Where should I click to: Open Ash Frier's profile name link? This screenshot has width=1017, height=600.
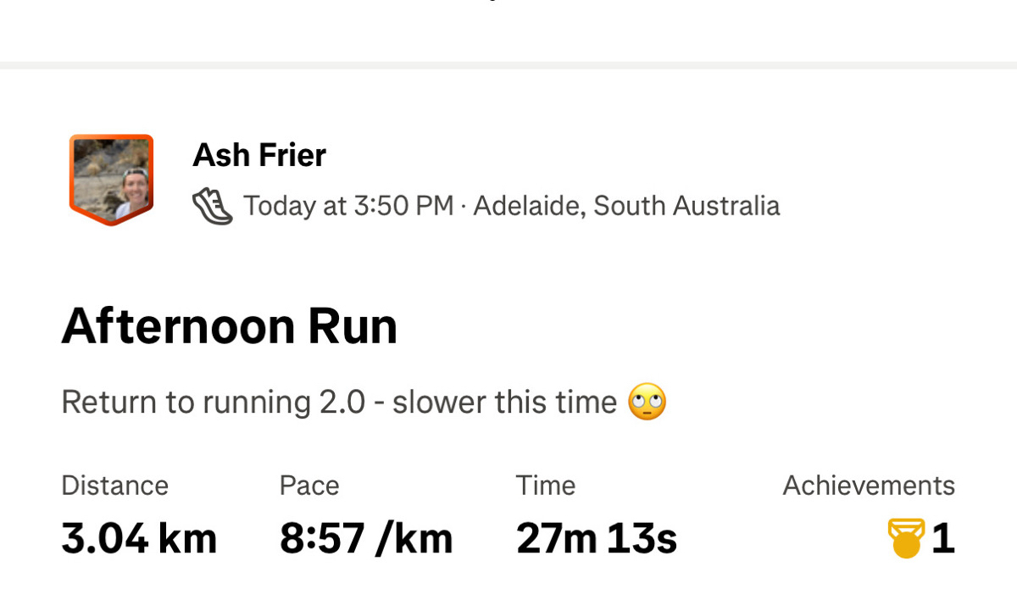tap(259, 155)
